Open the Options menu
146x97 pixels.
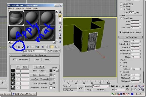[x=28, y=8]
